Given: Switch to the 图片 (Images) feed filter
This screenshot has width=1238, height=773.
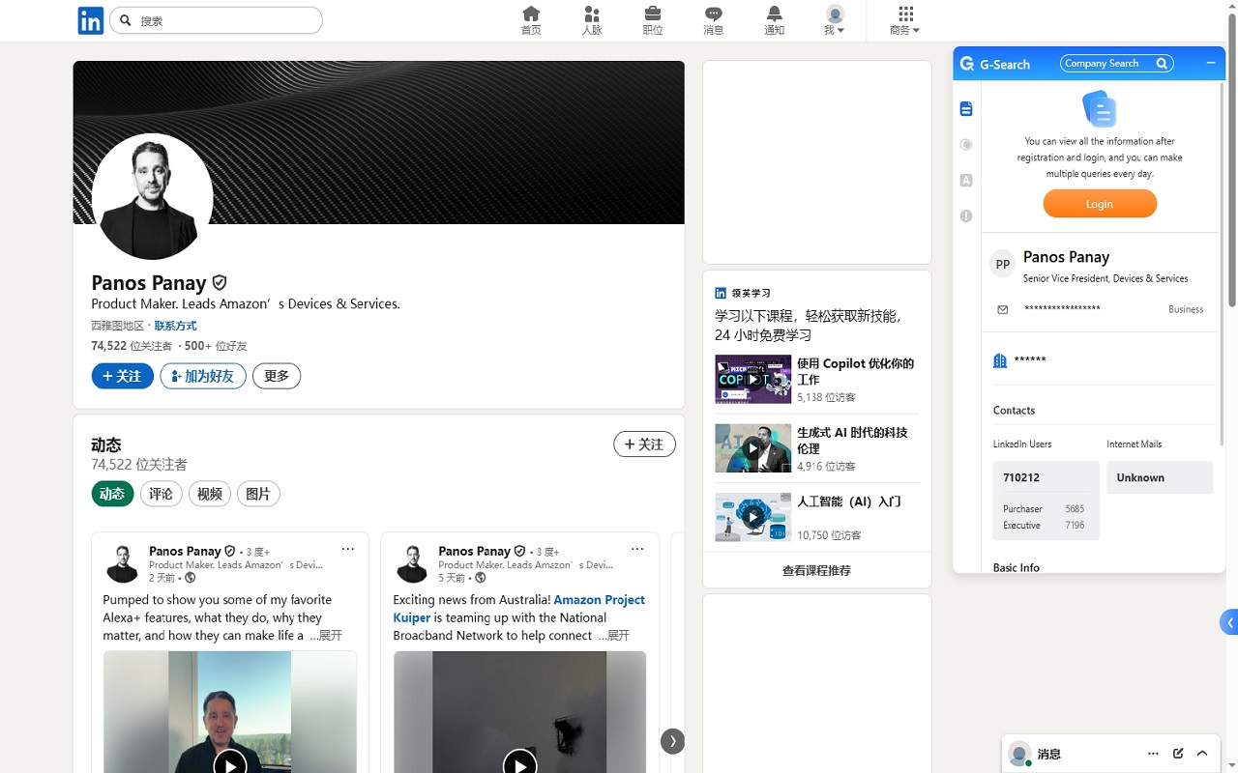Looking at the screenshot, I should point(257,494).
